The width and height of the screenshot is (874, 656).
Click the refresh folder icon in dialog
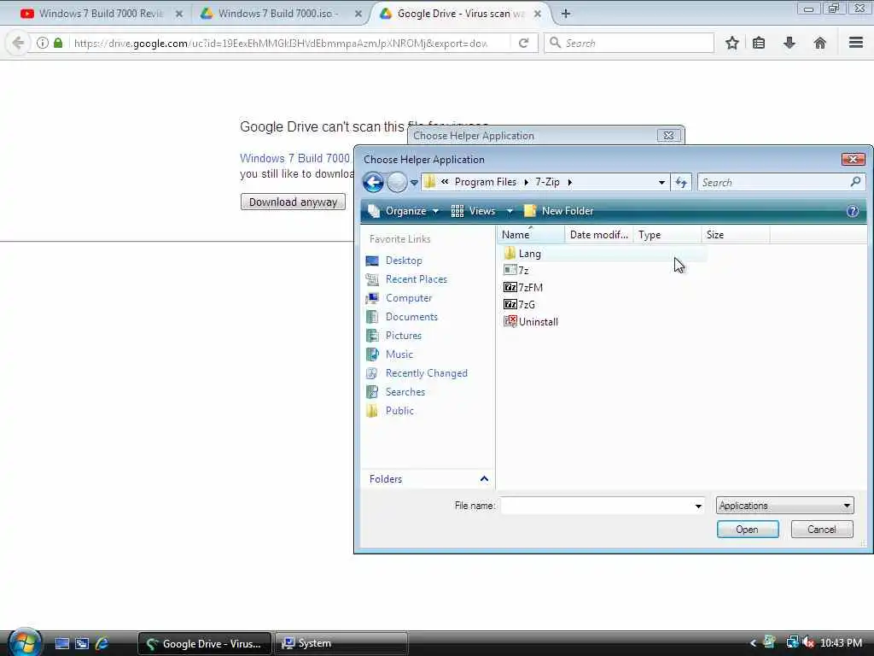click(681, 182)
